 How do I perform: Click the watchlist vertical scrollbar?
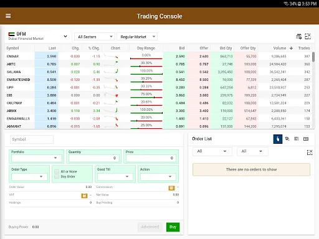313,57
